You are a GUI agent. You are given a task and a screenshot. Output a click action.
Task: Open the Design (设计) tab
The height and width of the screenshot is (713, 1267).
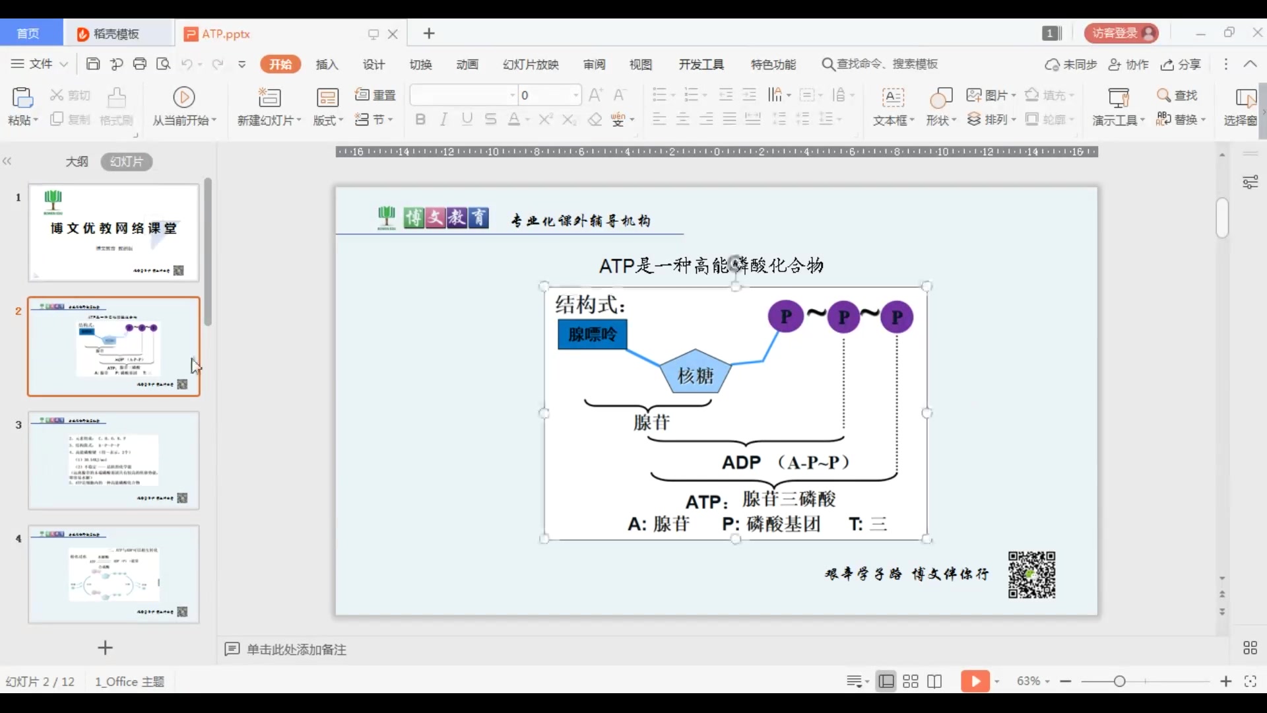(x=374, y=64)
